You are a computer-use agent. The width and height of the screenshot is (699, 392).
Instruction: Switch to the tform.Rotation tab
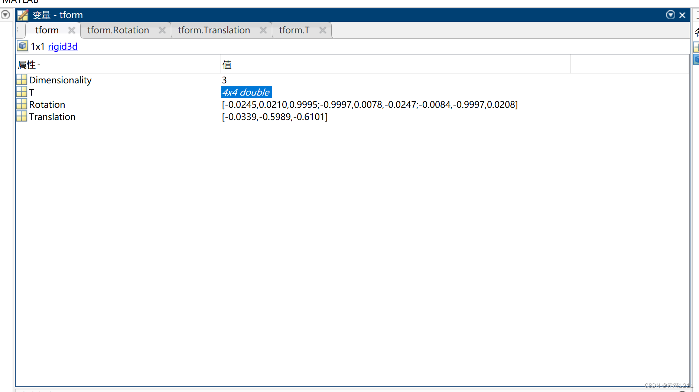[x=118, y=30]
